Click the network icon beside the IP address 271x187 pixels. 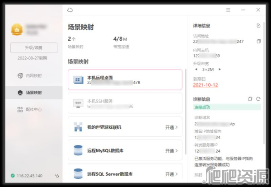click(56, 176)
